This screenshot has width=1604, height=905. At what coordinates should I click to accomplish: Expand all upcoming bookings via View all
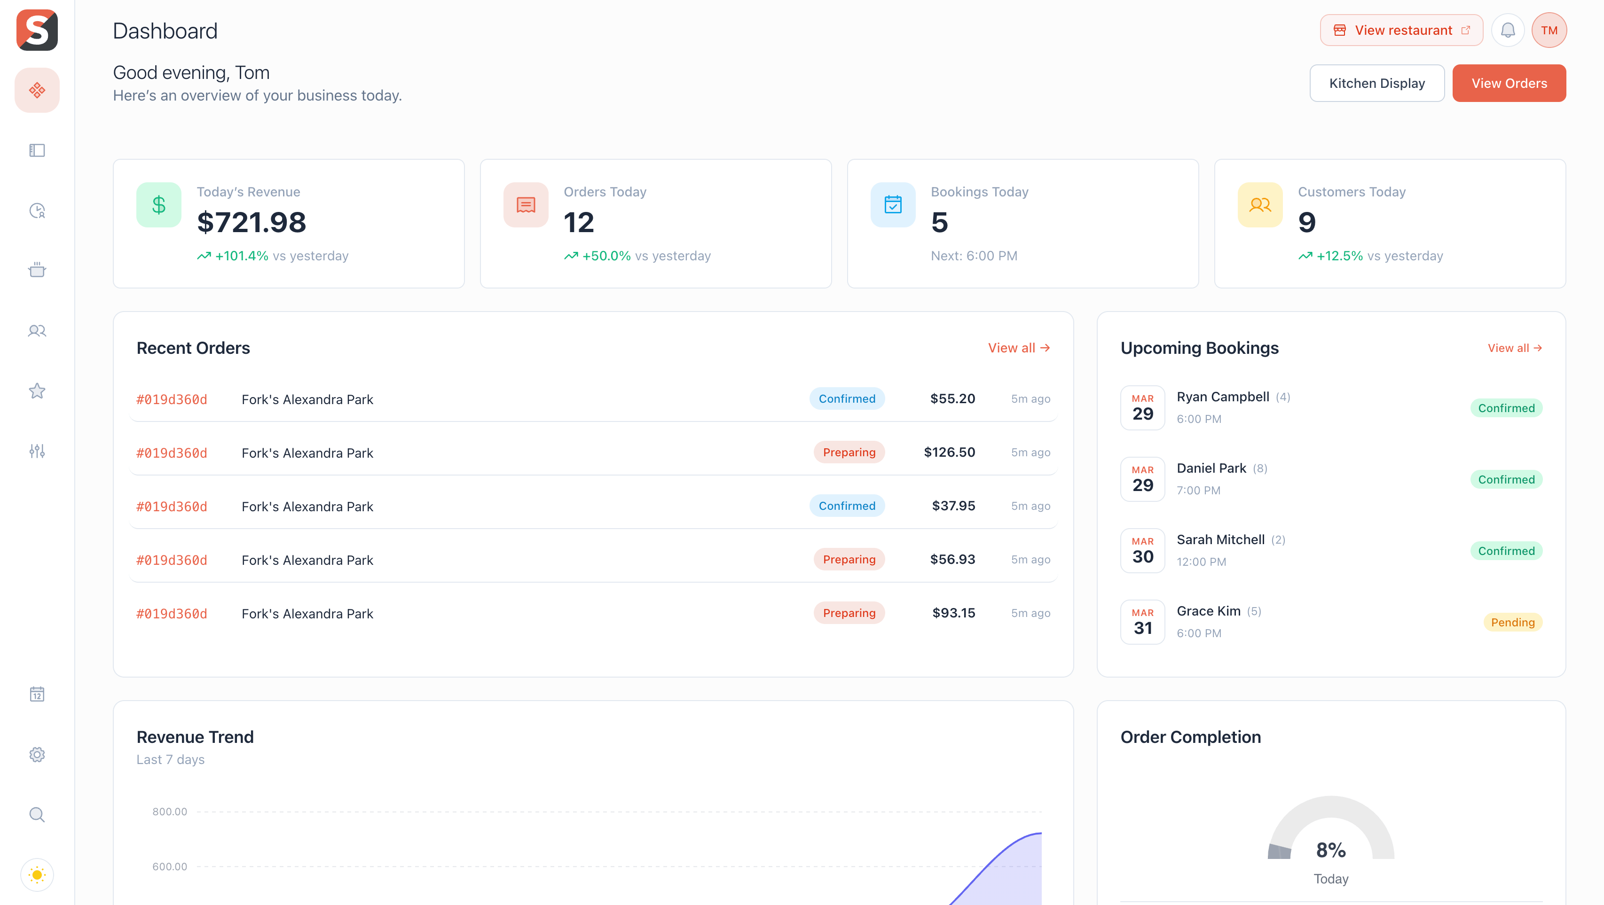click(x=1514, y=348)
